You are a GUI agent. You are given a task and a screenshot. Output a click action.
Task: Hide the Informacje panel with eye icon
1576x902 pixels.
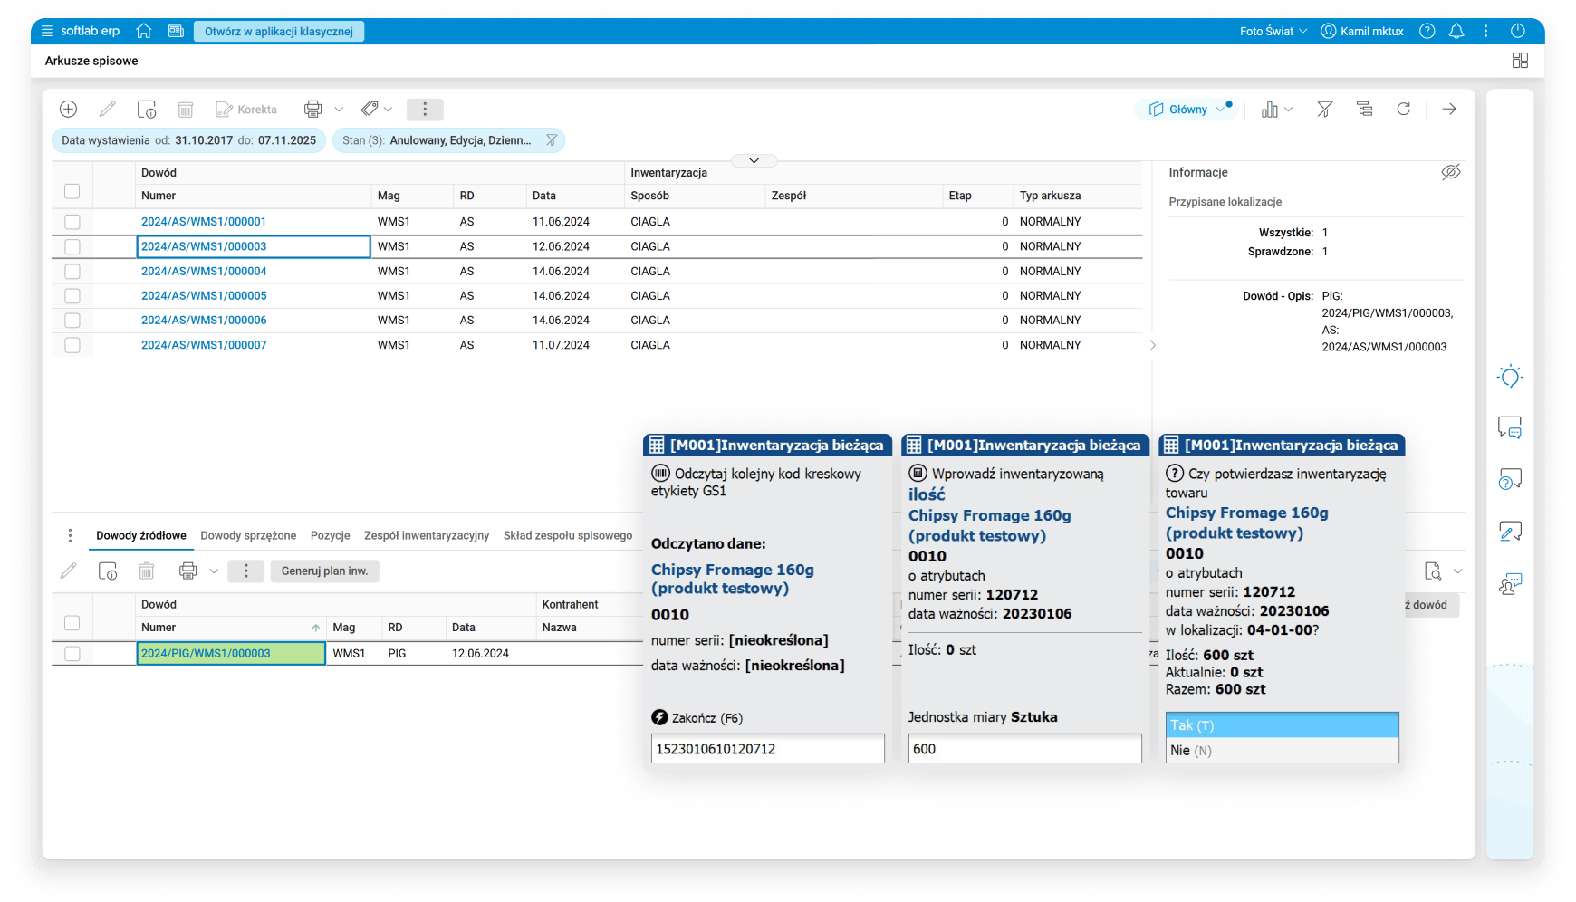1450,172
